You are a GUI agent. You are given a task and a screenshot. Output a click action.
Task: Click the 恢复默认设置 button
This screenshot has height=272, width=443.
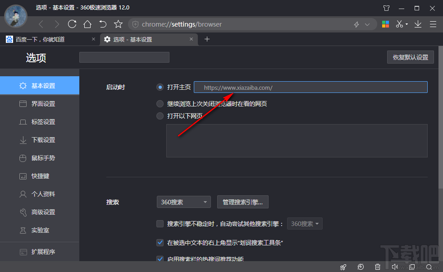[x=410, y=57]
